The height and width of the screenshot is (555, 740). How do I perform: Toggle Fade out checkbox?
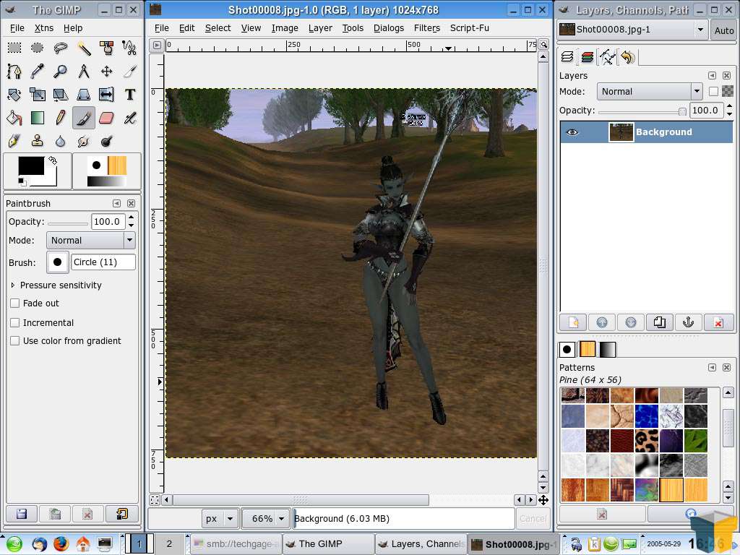[x=14, y=304]
